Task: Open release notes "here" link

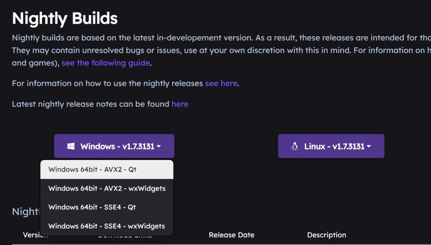Action: point(180,104)
